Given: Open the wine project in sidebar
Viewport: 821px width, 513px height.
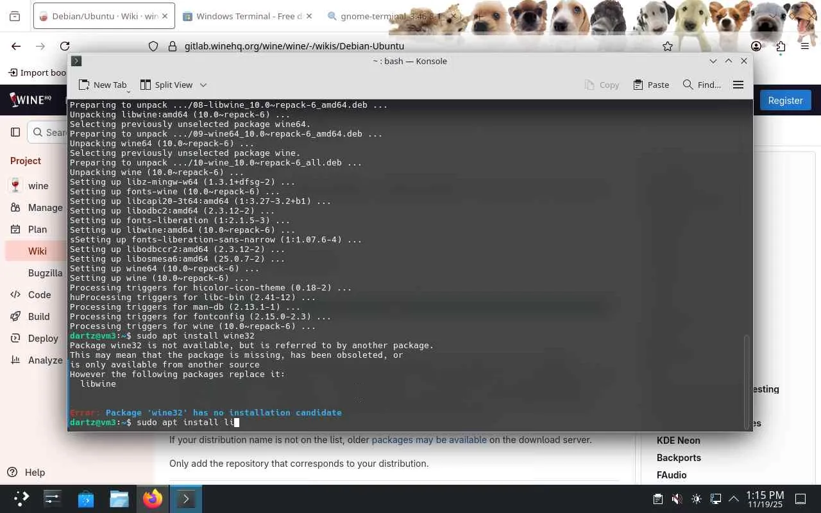Looking at the screenshot, I should (x=38, y=185).
